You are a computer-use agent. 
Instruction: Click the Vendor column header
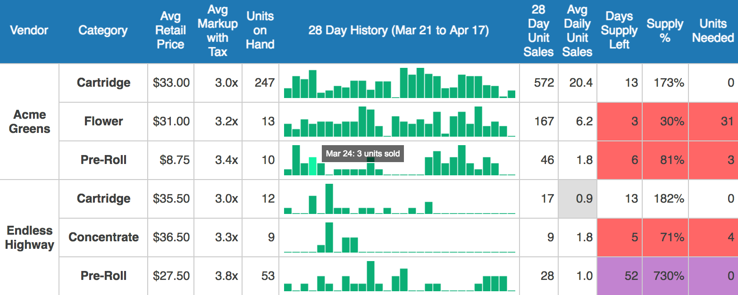click(x=29, y=31)
